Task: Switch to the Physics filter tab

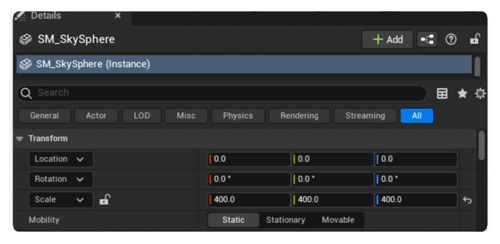Action: pyautogui.click(x=238, y=116)
